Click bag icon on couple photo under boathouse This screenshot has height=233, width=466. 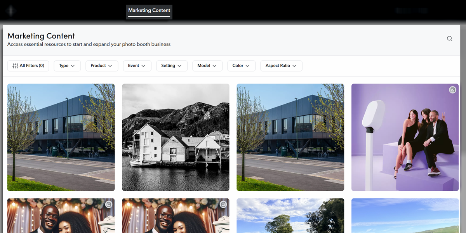click(223, 204)
